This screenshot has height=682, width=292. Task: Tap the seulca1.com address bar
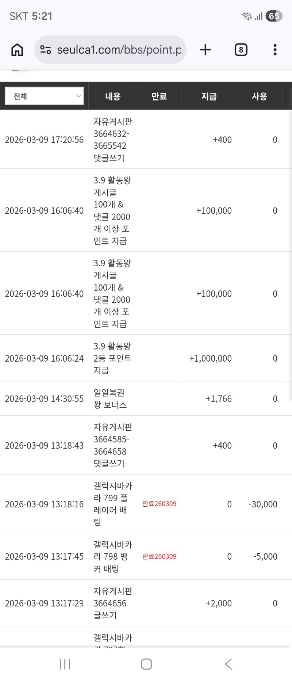click(x=119, y=50)
